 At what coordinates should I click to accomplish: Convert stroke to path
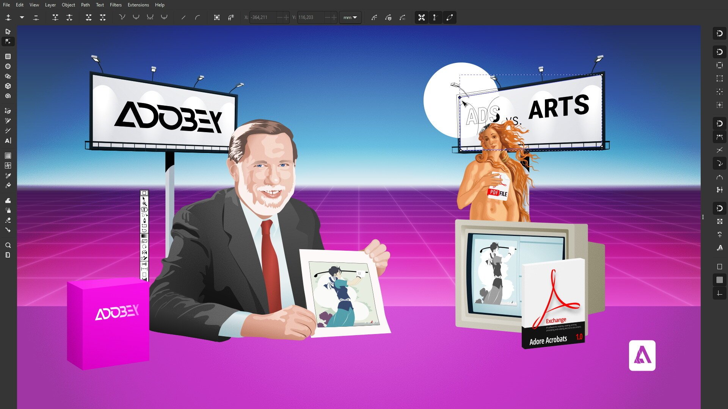click(x=231, y=17)
